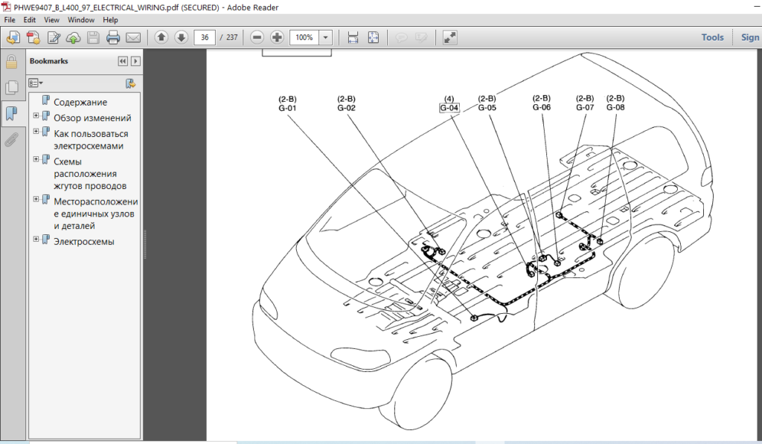762x444 pixels.
Task: Select the Месторасположение единичных узлов bookmark
Action: coord(96,213)
